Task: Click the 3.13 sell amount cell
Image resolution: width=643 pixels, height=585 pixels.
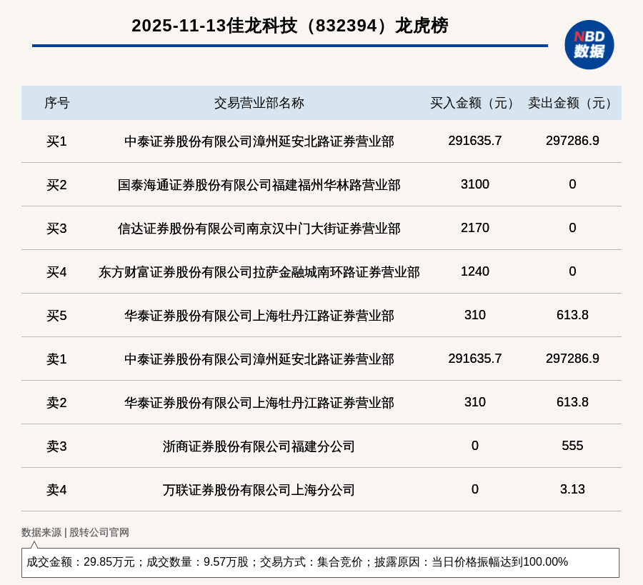Action: coord(572,489)
